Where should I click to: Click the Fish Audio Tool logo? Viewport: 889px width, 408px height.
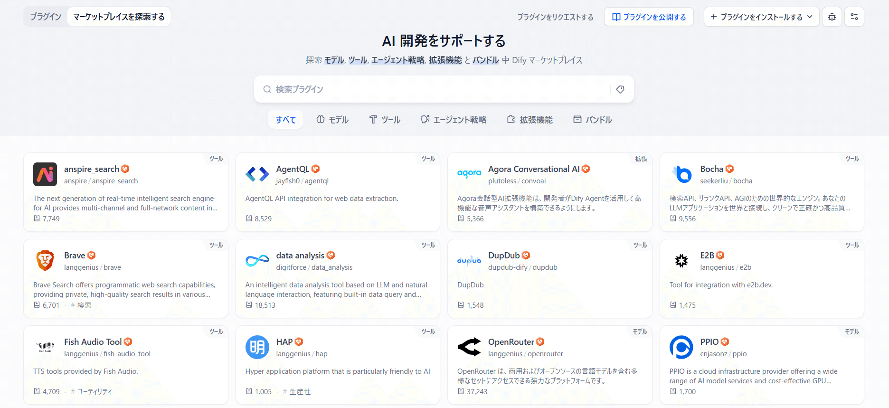[x=45, y=347]
